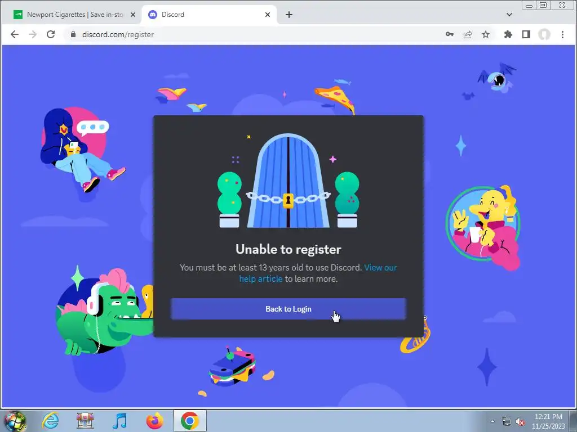Viewport: 577px width, 432px height.
Task: Open the Extensions puzzle icon
Action: 508,34
